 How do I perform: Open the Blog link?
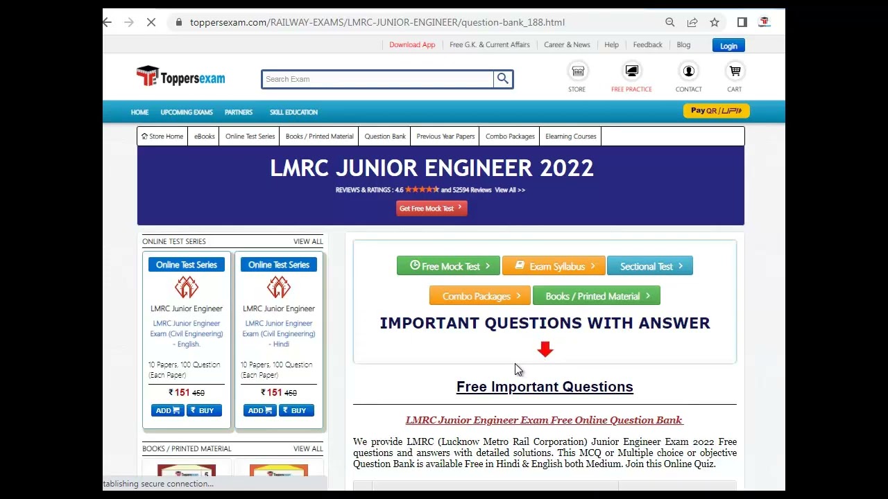pyautogui.click(x=683, y=44)
